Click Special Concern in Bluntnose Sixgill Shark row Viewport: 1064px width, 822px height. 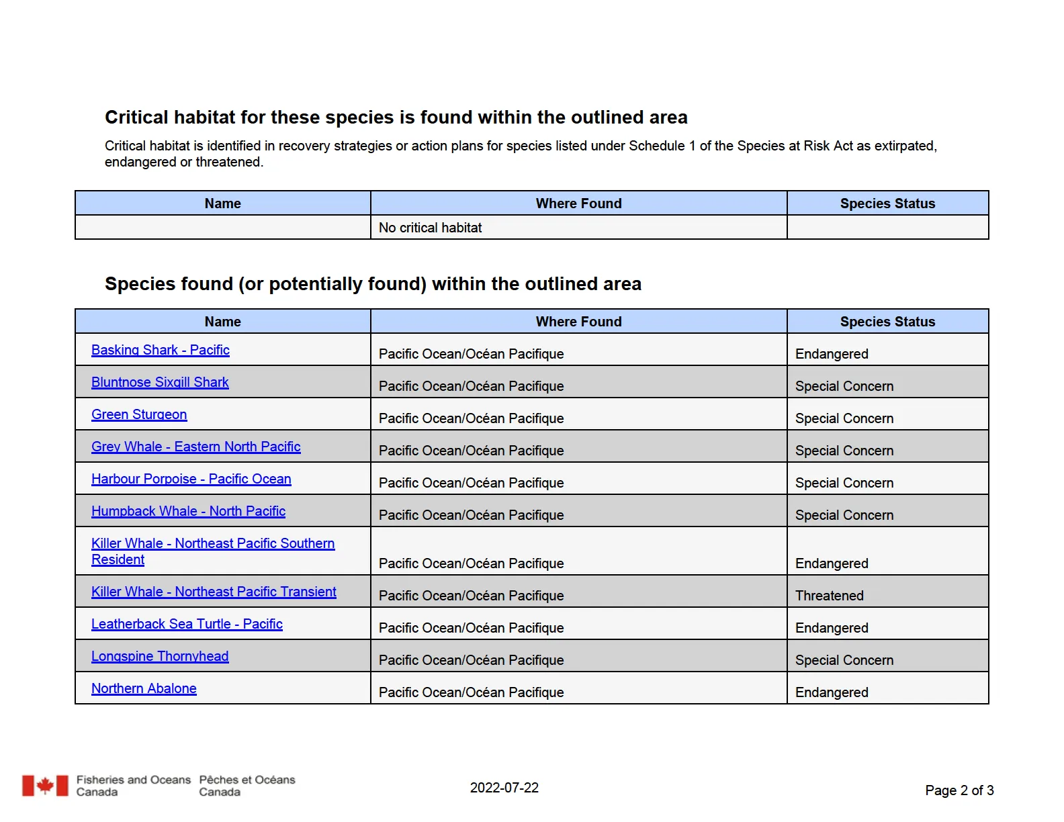pyautogui.click(x=887, y=382)
